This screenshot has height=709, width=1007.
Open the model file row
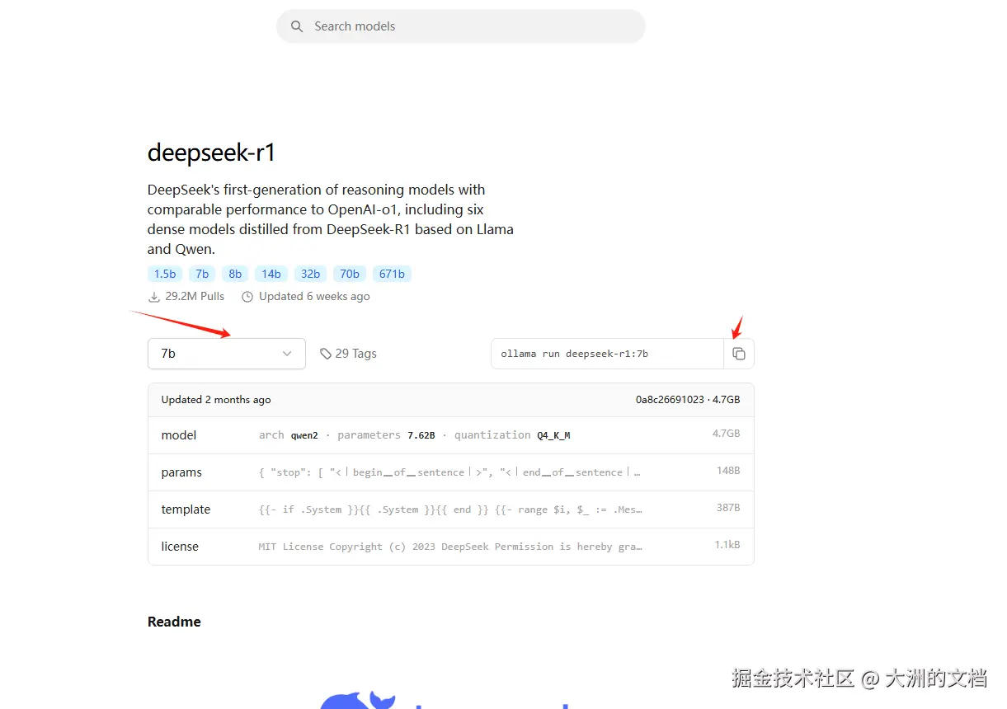(x=451, y=435)
